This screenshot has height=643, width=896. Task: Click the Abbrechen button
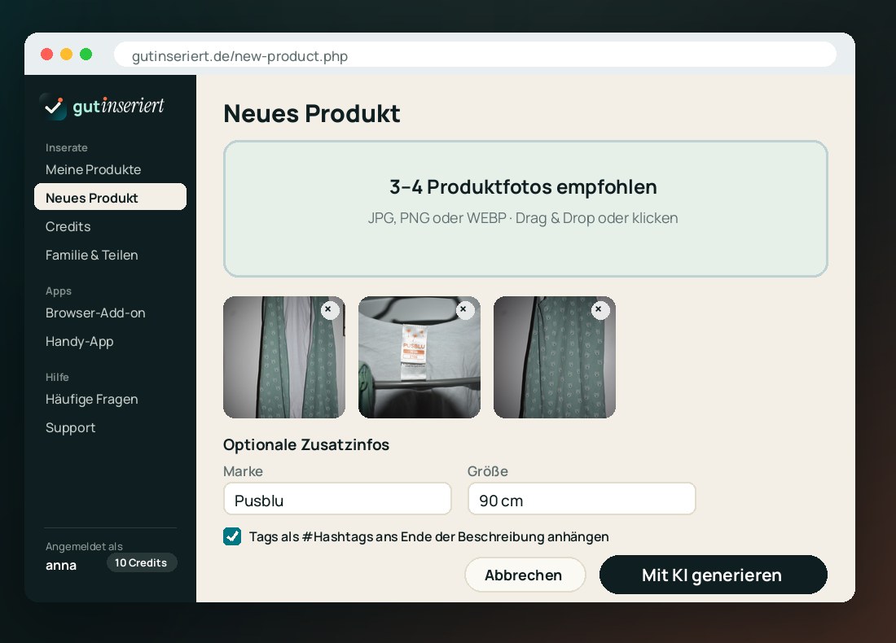[x=525, y=575]
